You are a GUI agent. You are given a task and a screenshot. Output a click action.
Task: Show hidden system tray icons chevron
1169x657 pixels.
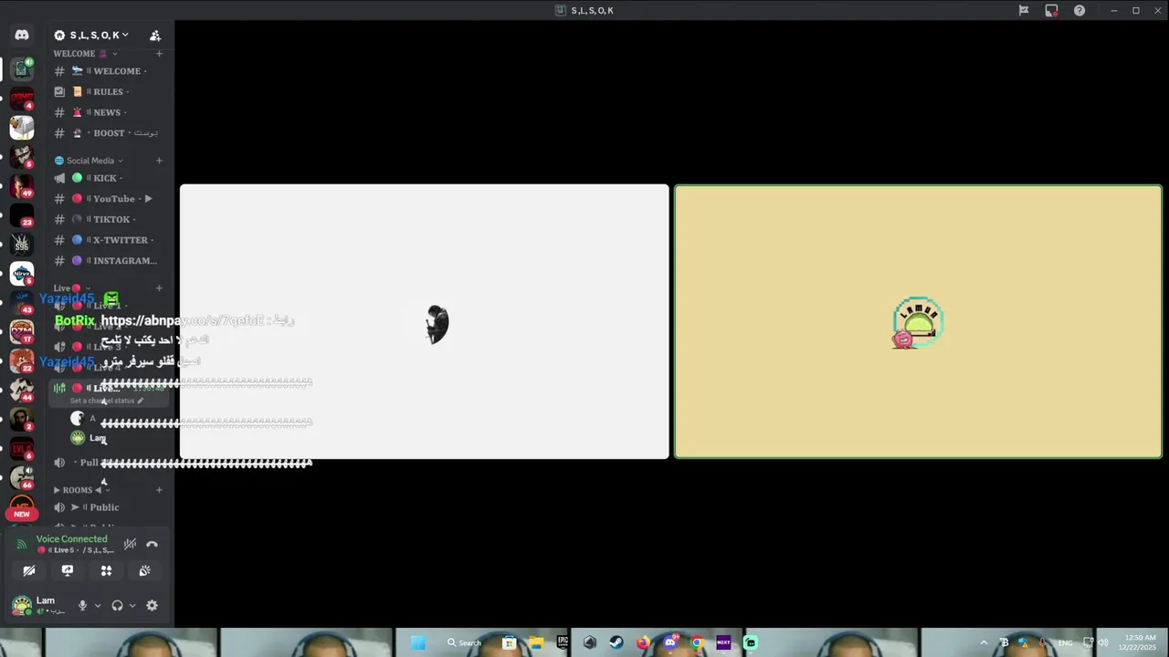[984, 642]
